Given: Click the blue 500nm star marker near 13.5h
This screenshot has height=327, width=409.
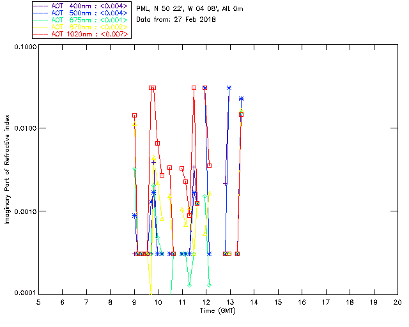Looking at the screenshot, I should pos(242,98).
